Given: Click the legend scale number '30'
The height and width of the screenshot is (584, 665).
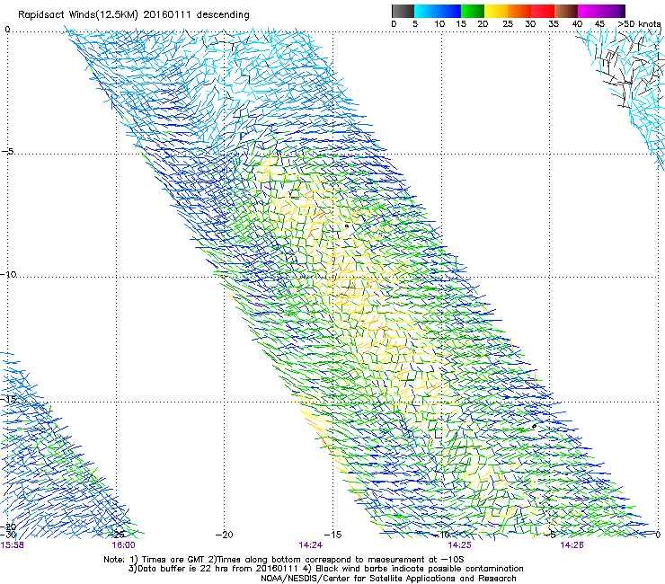Looking at the screenshot, I should (530, 24).
